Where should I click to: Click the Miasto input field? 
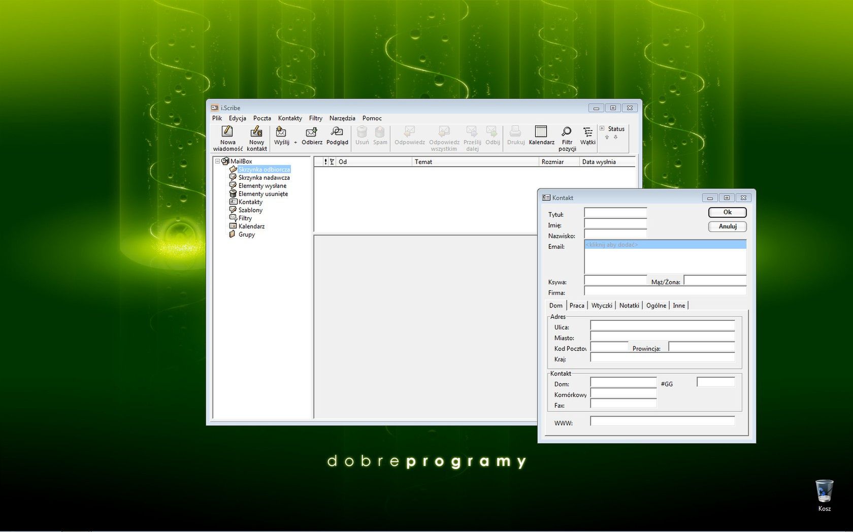[663, 336]
